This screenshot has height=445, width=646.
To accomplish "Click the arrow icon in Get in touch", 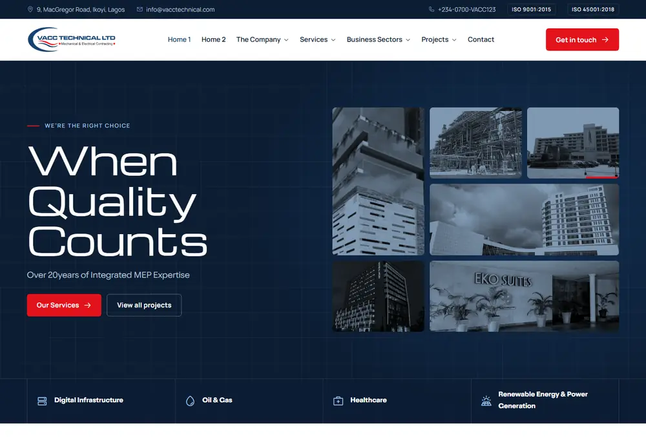I will click(605, 39).
